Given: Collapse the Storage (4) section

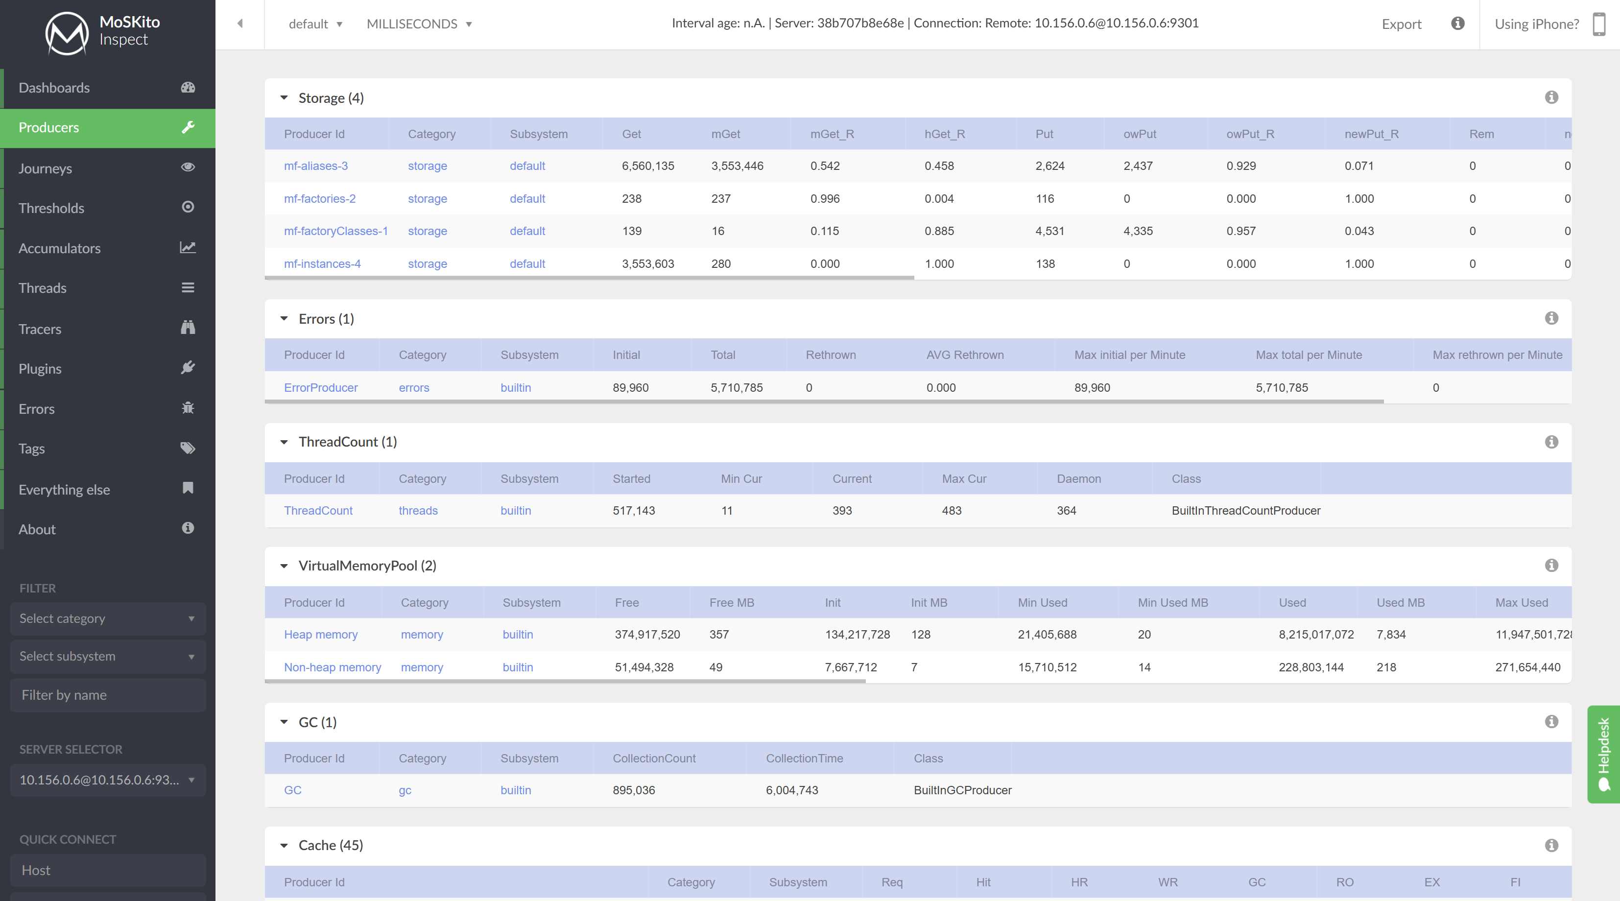Looking at the screenshot, I should [284, 98].
